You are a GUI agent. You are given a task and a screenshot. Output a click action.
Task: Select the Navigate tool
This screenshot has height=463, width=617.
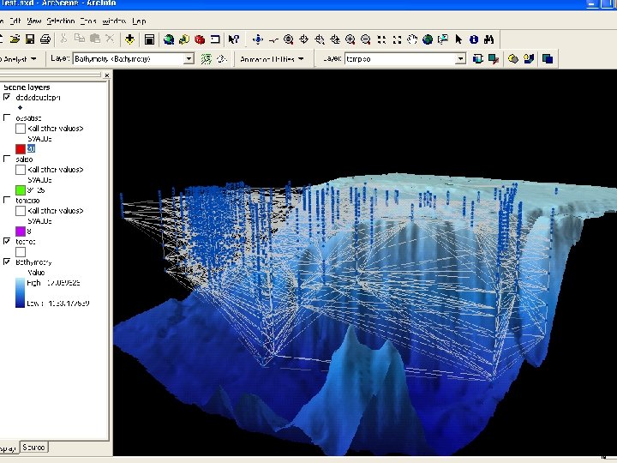pyautogui.click(x=258, y=39)
